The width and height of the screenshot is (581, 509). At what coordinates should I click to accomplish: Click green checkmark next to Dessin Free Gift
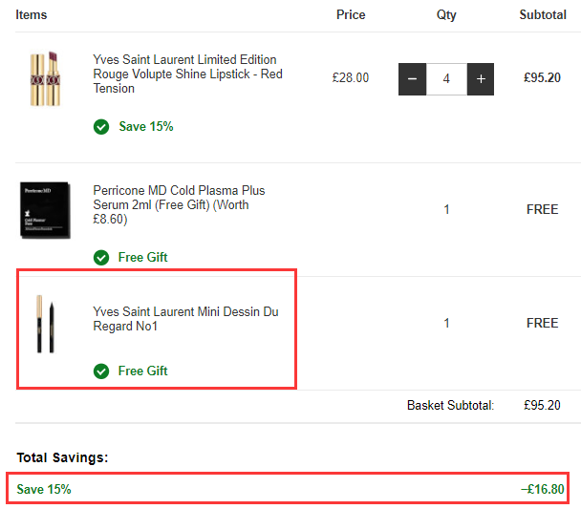click(x=101, y=371)
